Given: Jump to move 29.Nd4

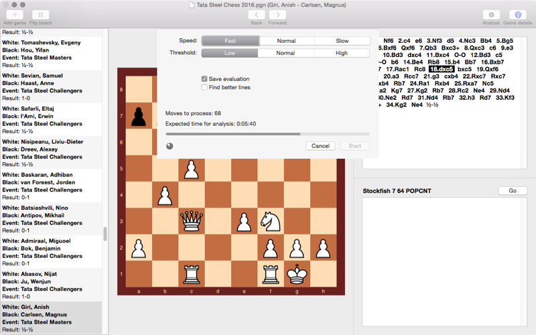Looking at the screenshot, I should point(499,90).
